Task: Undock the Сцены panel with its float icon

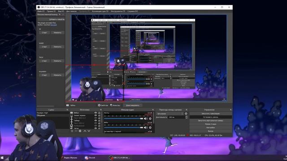Action: 67,110
